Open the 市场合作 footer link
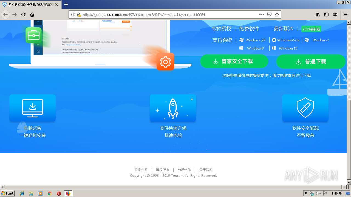 pyautogui.click(x=184, y=170)
